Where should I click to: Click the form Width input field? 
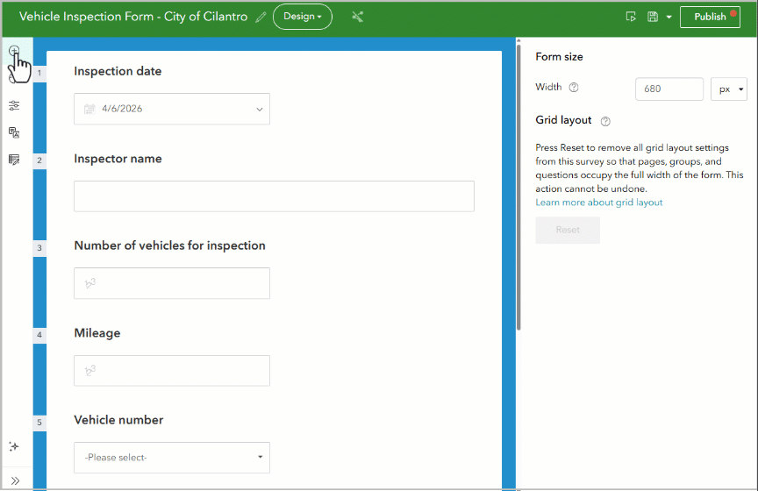(669, 89)
